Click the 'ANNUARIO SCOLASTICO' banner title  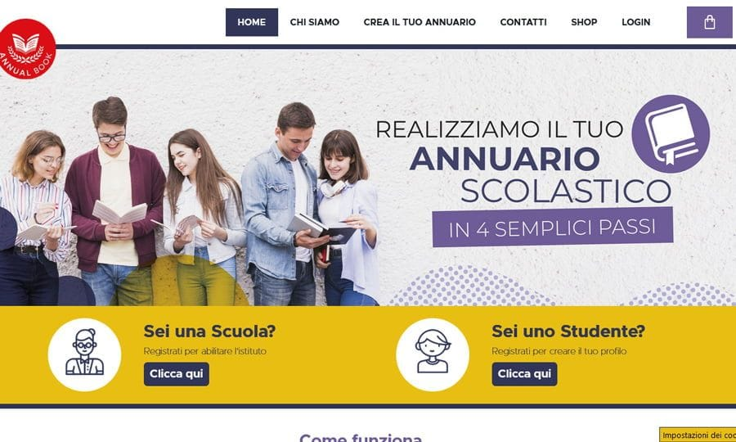pyautogui.click(x=541, y=174)
